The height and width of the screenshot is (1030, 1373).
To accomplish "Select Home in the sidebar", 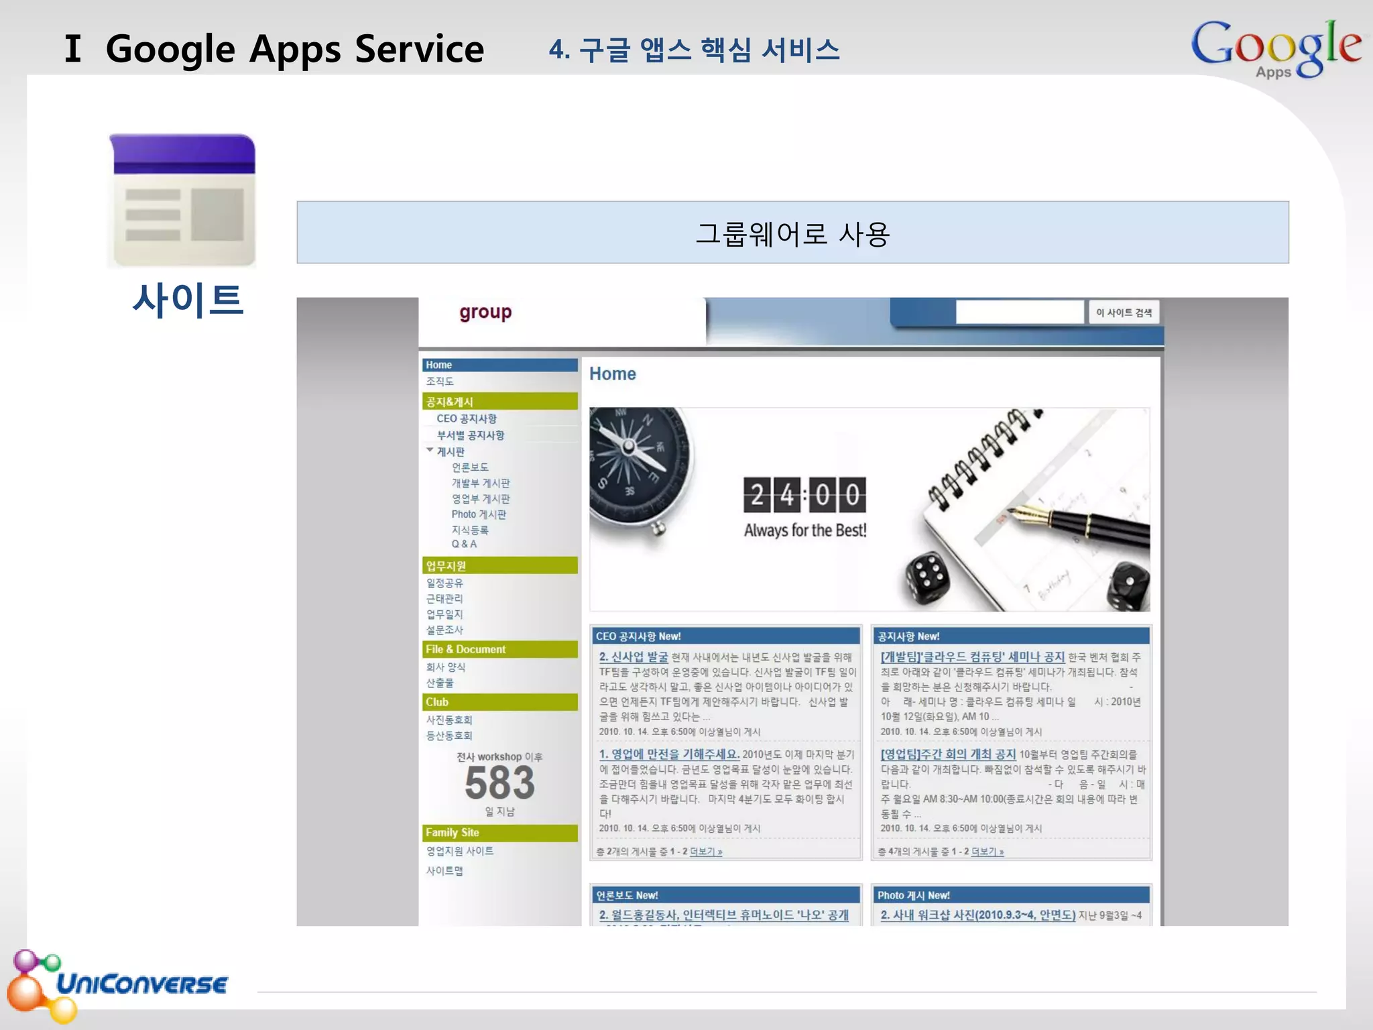I will click(499, 365).
